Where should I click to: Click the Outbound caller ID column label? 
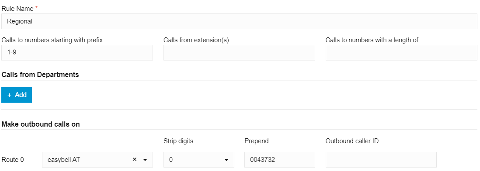(x=352, y=141)
